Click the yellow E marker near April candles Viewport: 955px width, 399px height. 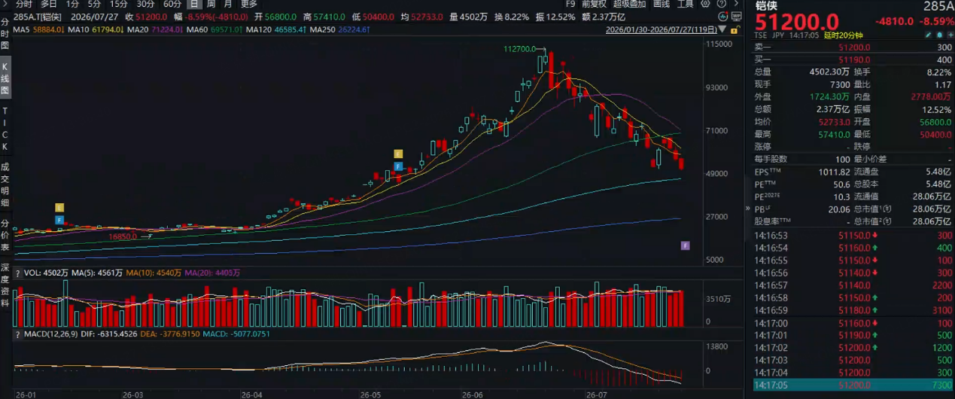399,154
